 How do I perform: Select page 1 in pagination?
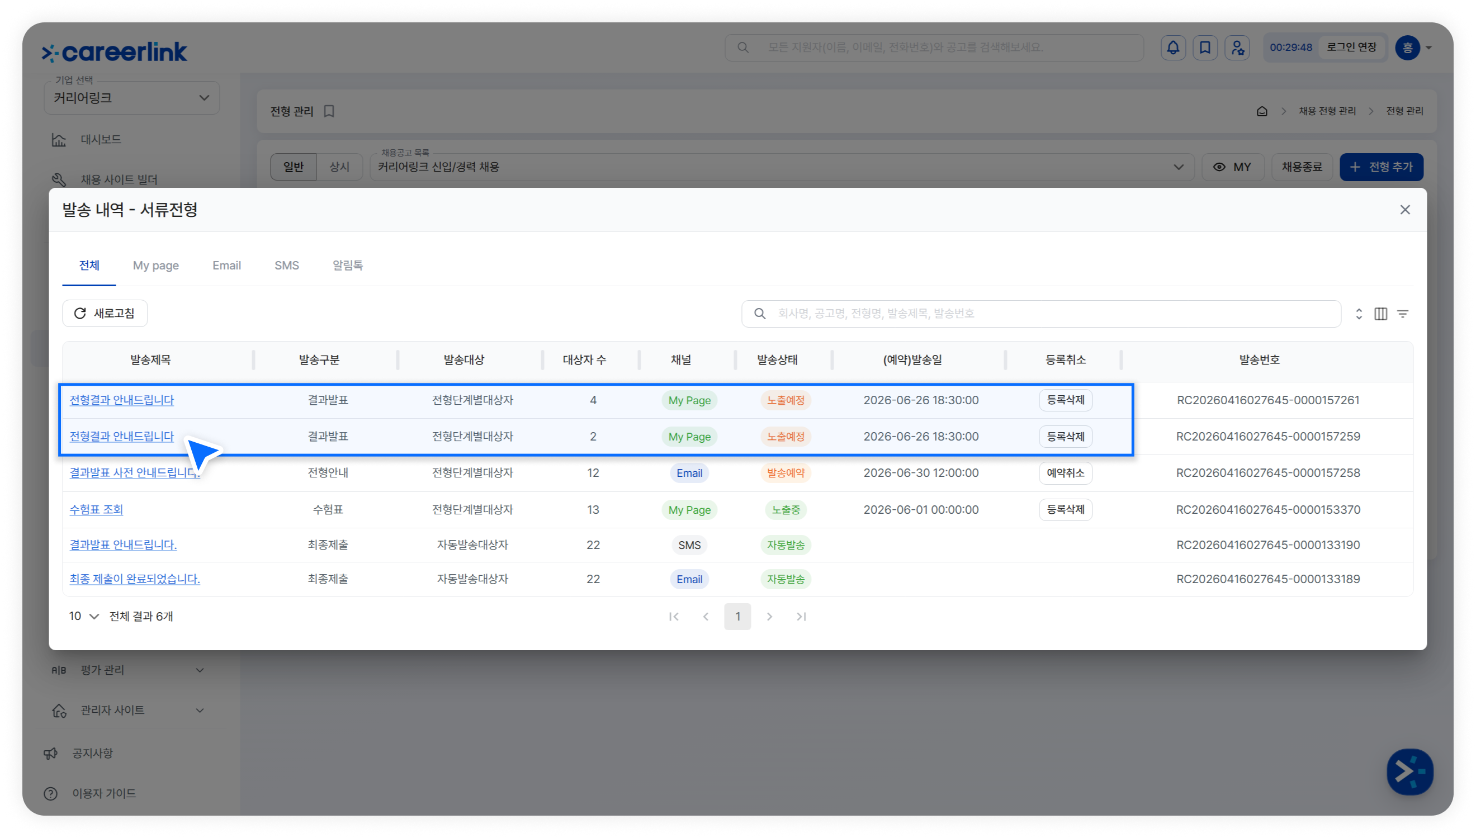pyautogui.click(x=737, y=617)
